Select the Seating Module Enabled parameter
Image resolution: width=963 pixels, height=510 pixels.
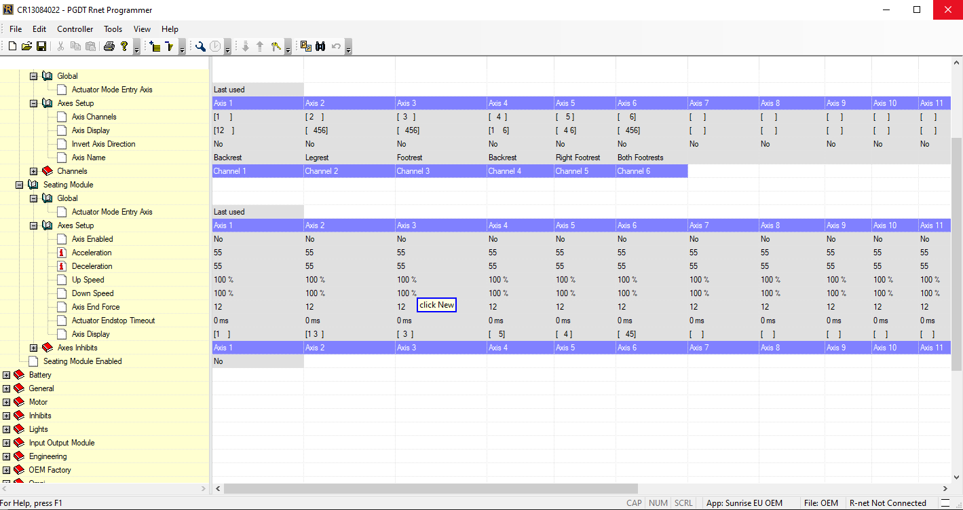click(82, 361)
